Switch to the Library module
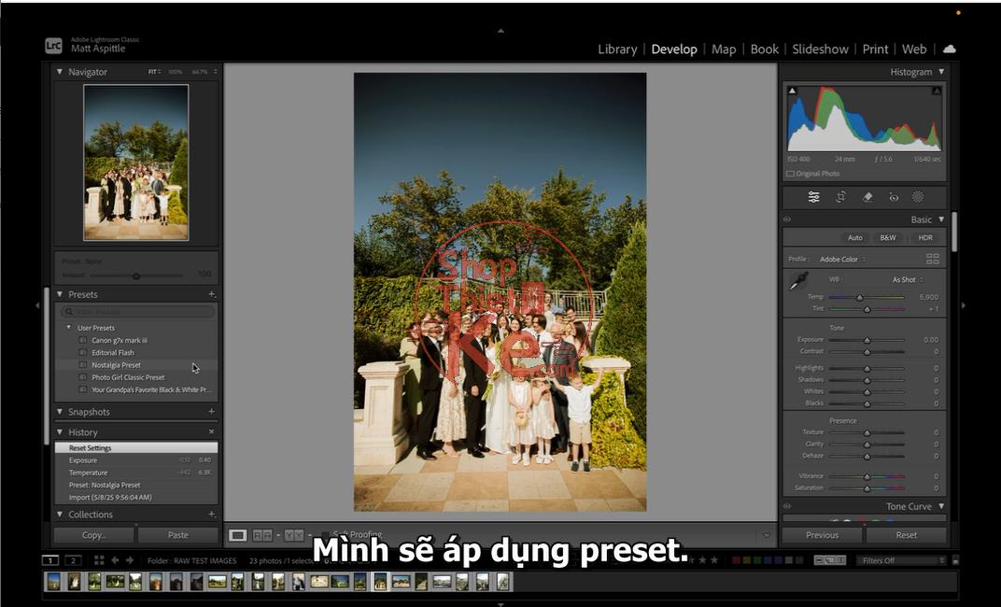The image size is (1001, 607). click(x=617, y=49)
